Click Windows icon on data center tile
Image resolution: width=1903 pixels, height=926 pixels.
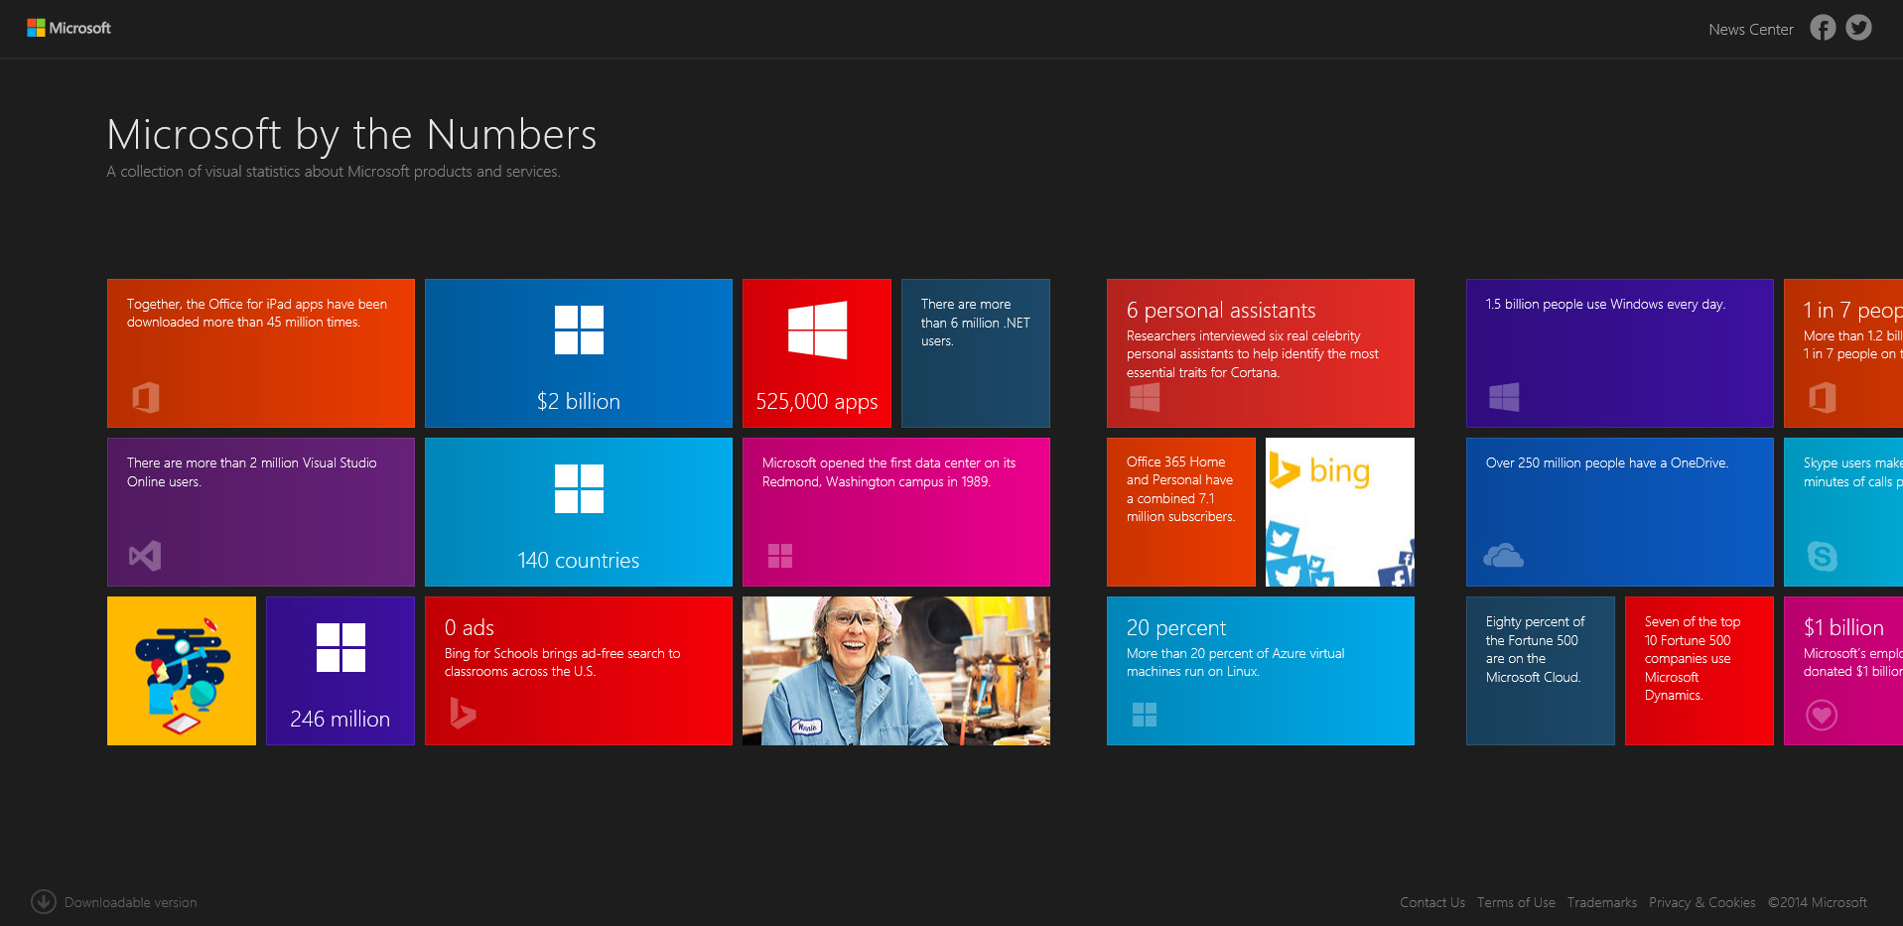(780, 556)
